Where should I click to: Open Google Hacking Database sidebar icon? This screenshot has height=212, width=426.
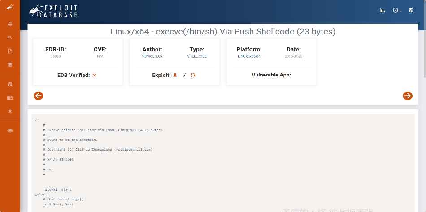coord(10,38)
